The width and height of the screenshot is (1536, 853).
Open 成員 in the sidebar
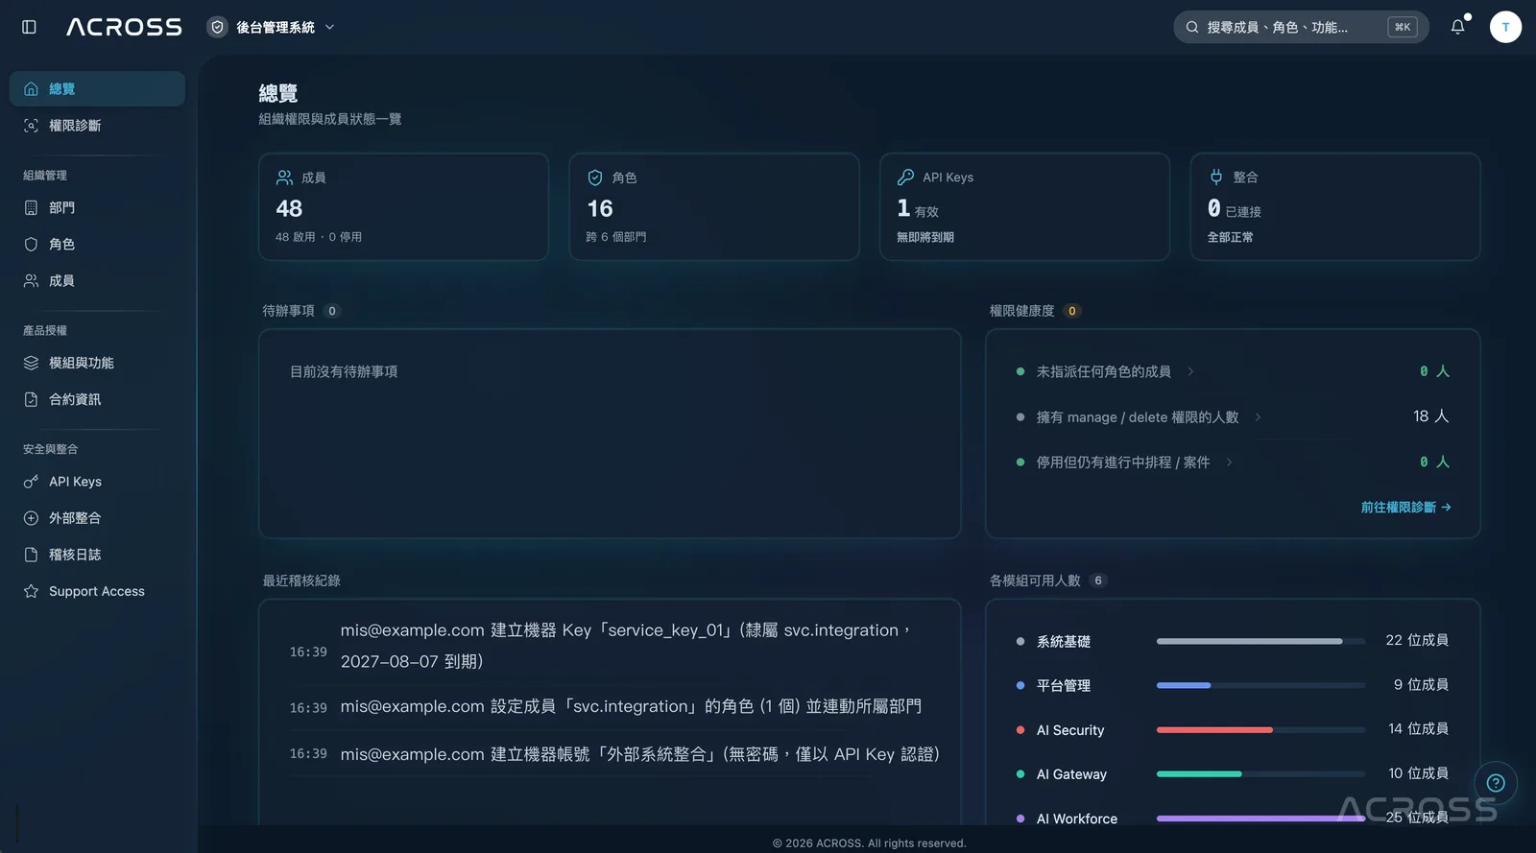97,280
